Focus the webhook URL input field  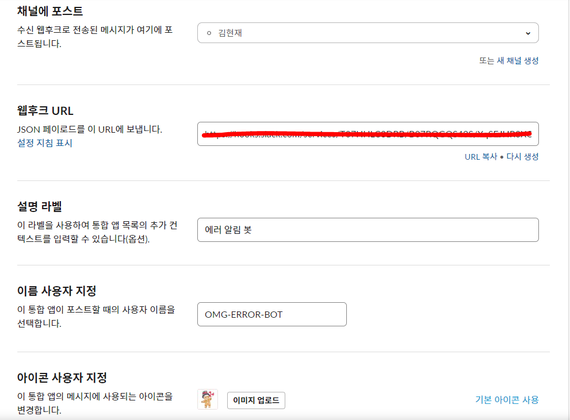coord(367,134)
